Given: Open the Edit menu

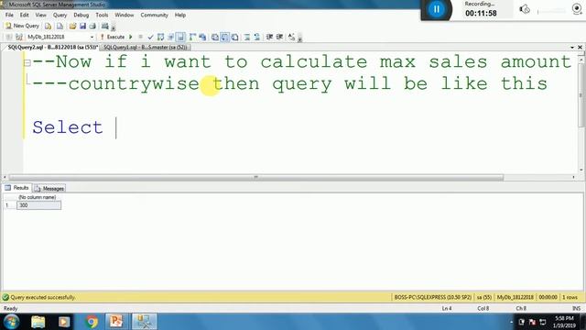Looking at the screenshot, I should tap(25, 15).
